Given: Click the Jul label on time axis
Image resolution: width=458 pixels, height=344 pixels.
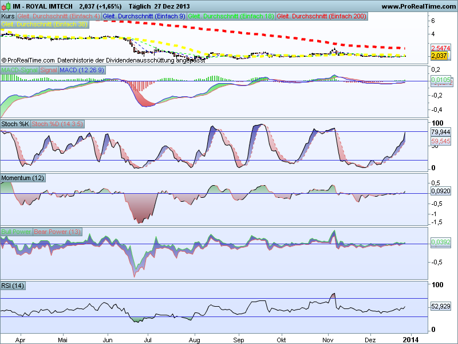Looking at the screenshot, I should click(x=148, y=340).
